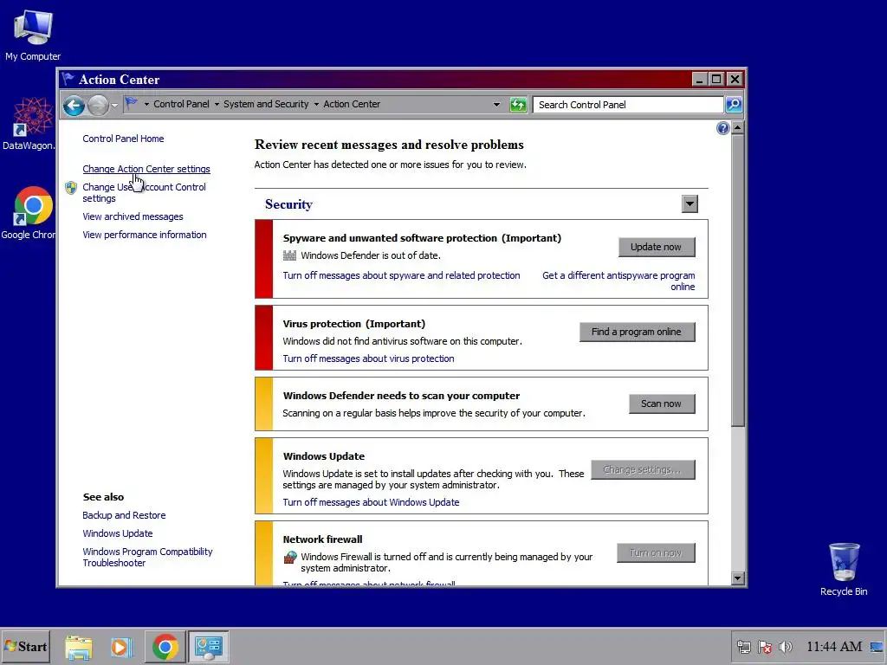This screenshot has width=887, height=665.
Task: Open Chrome from the taskbar
Action: 165,647
